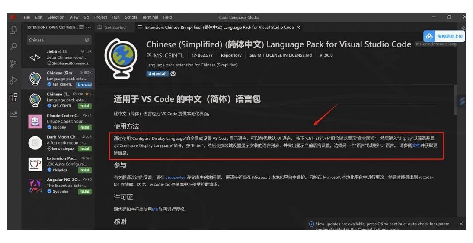
Task: Open the Source Control view icon
Action: 13,63
